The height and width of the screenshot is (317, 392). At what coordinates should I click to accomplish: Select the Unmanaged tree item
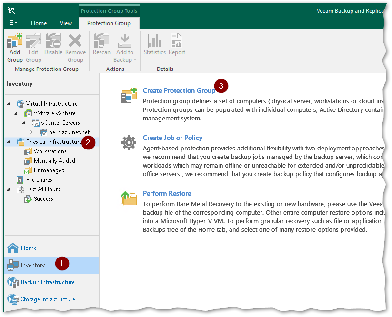(49, 170)
